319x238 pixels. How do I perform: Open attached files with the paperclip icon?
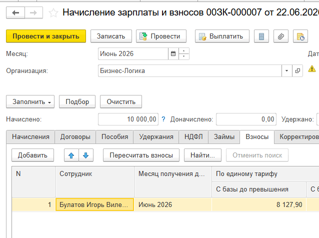point(281,36)
